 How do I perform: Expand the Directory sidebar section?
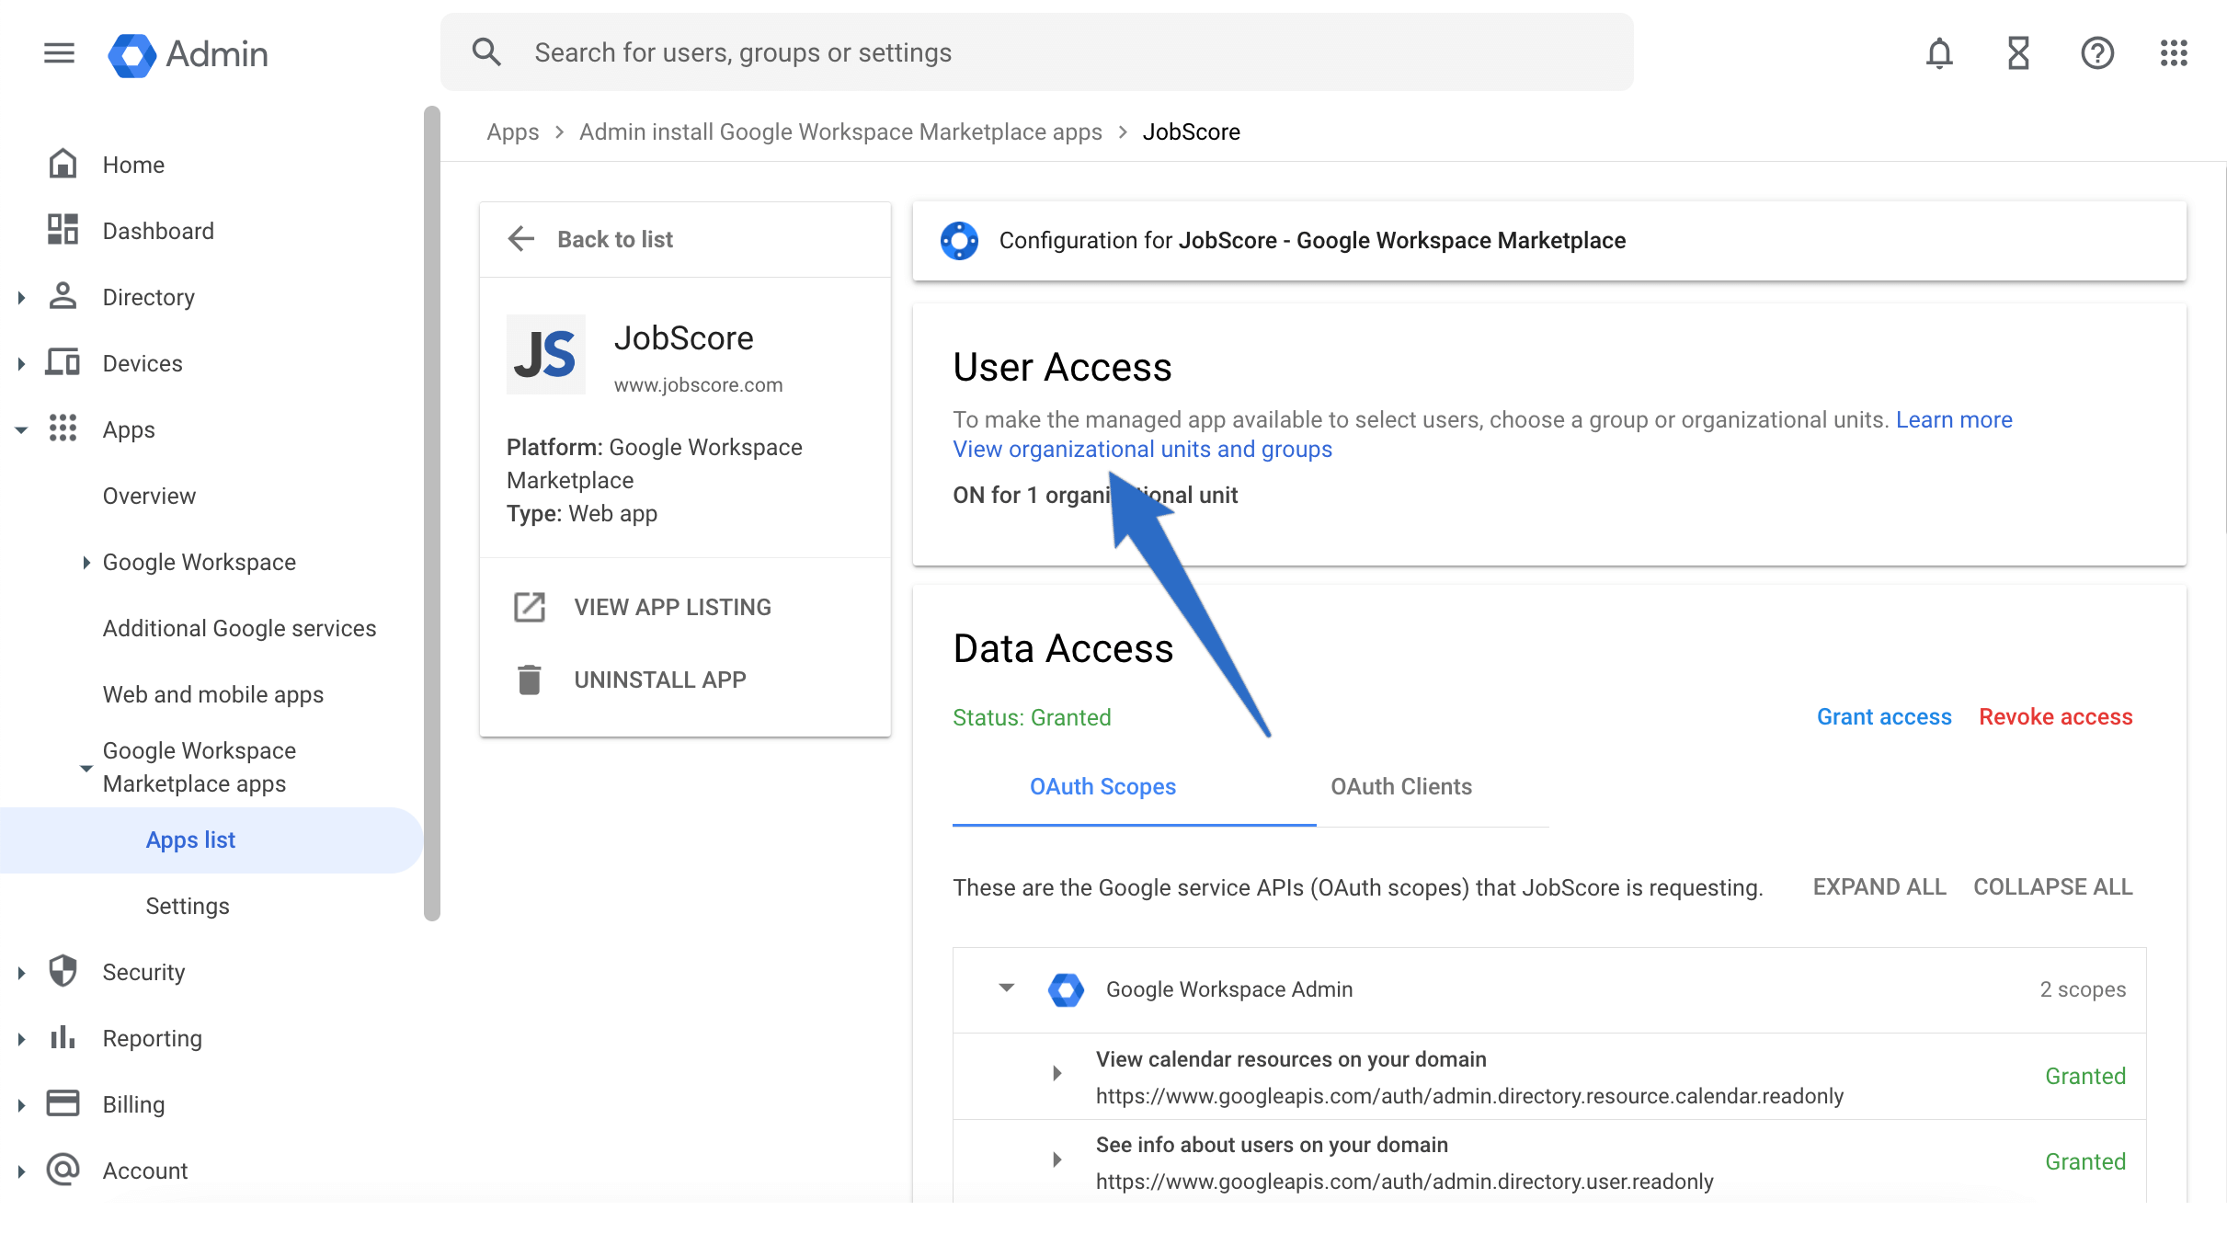point(21,297)
